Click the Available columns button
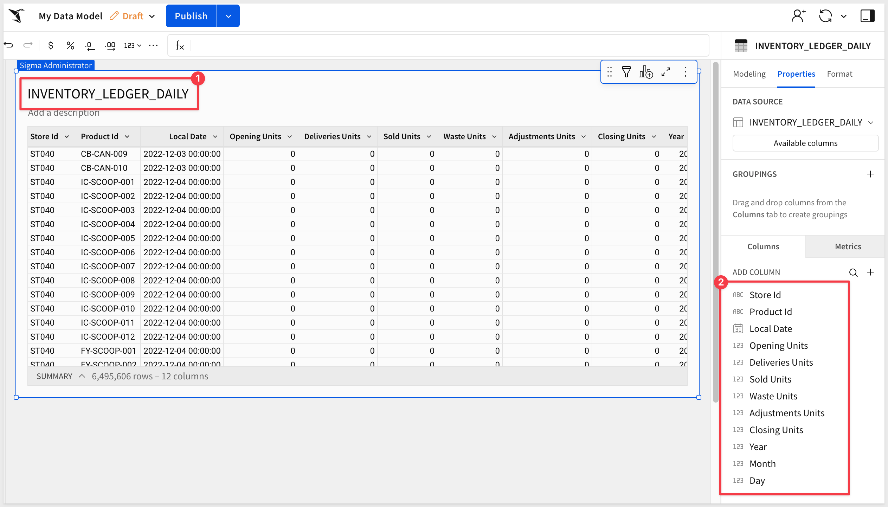This screenshot has height=507, width=888. pyautogui.click(x=805, y=143)
